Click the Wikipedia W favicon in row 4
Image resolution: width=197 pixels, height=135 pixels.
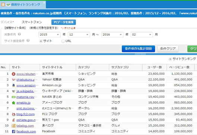tap(13, 91)
